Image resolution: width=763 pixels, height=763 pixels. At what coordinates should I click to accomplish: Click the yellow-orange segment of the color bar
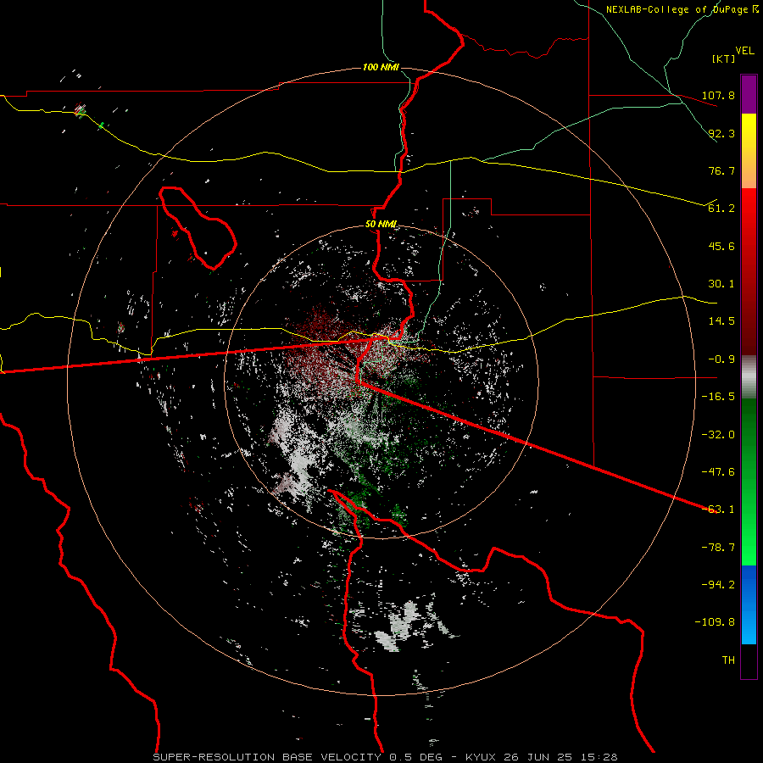(749, 151)
